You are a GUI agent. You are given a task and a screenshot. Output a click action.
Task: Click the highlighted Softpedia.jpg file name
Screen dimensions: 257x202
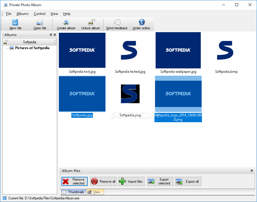pyautogui.click(x=82, y=115)
